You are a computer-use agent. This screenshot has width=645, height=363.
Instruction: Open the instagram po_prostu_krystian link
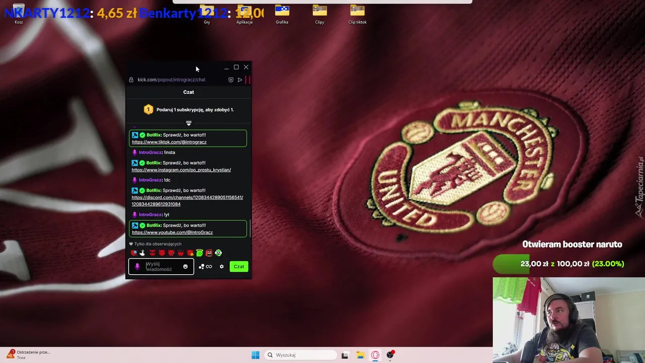pos(181,170)
